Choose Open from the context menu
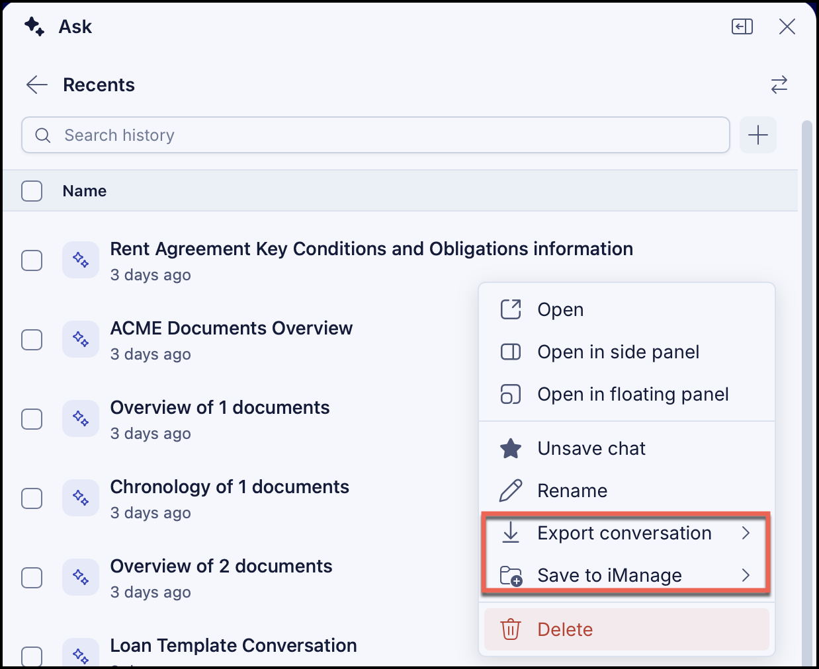 coord(626,309)
